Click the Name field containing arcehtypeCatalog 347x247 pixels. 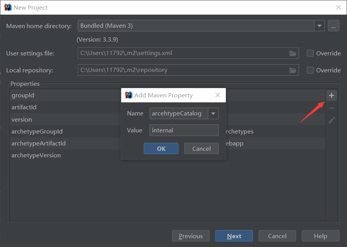(179, 113)
